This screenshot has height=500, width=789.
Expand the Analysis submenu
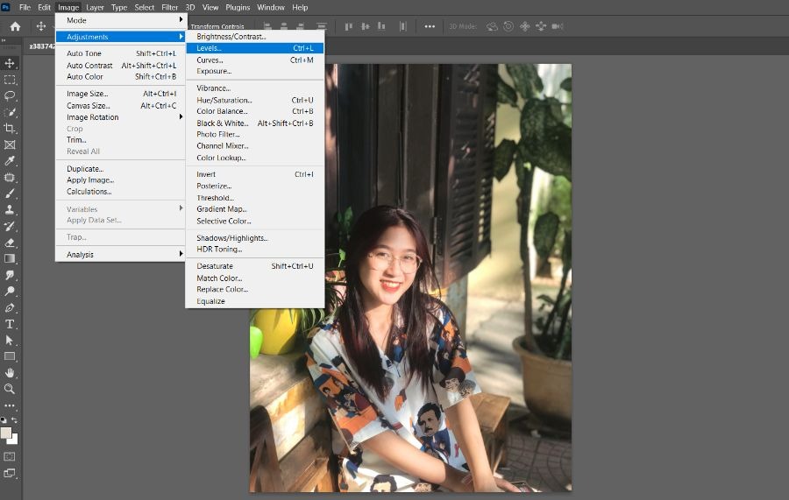121,254
